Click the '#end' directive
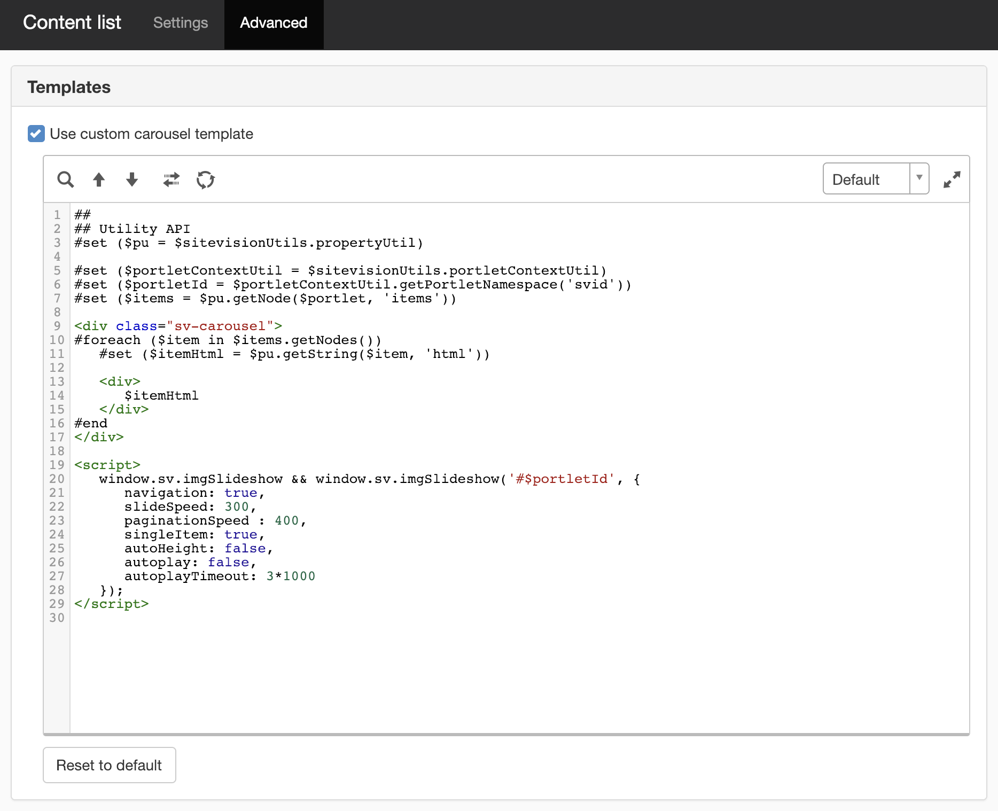Screen dimensions: 998x811 point(91,423)
